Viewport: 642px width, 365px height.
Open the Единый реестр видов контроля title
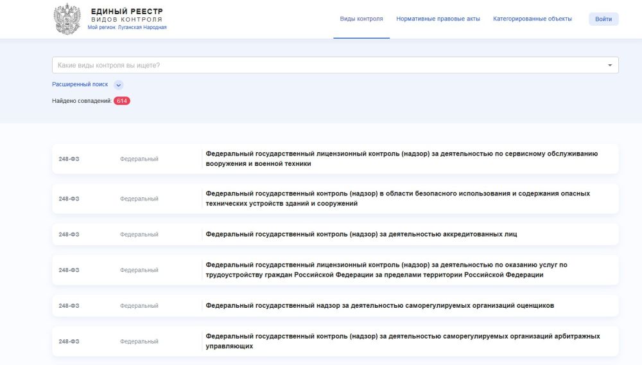tap(126, 15)
